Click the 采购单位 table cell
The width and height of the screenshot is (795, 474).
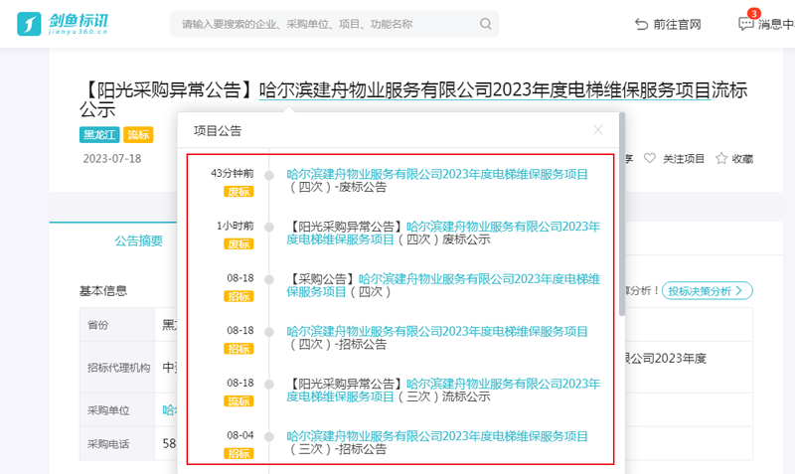coord(117,410)
